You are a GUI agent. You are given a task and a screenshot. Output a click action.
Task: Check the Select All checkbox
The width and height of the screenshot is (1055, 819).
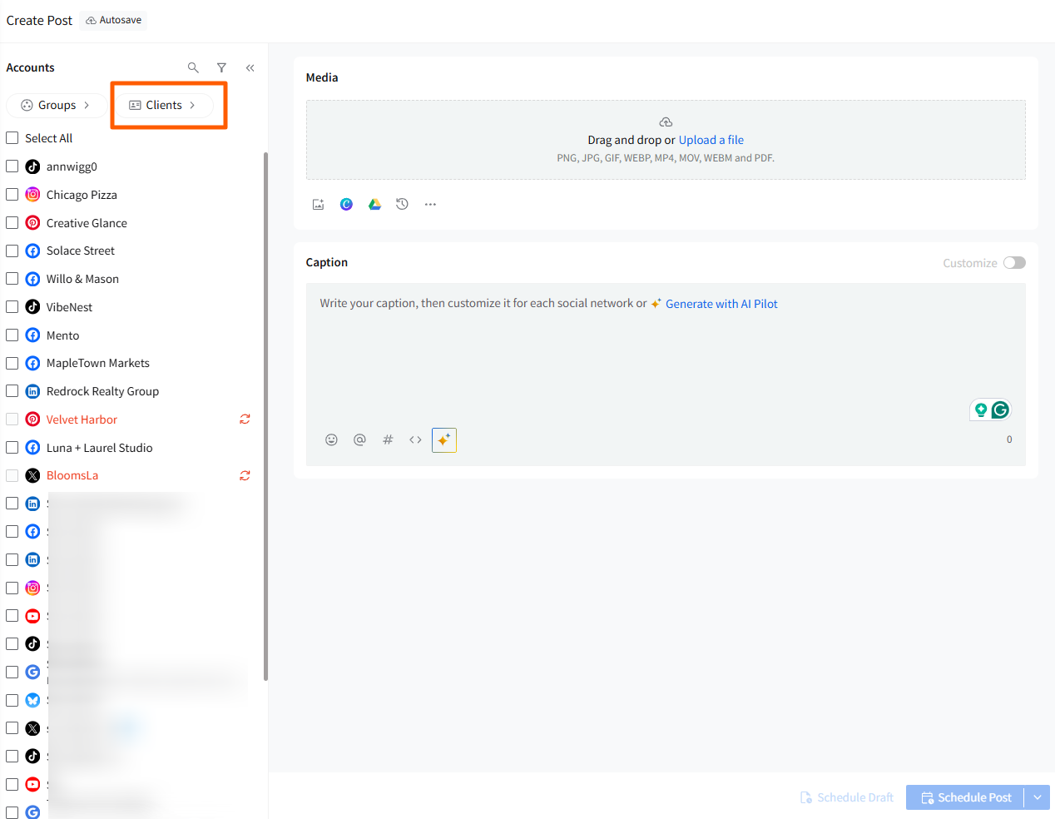tap(12, 138)
